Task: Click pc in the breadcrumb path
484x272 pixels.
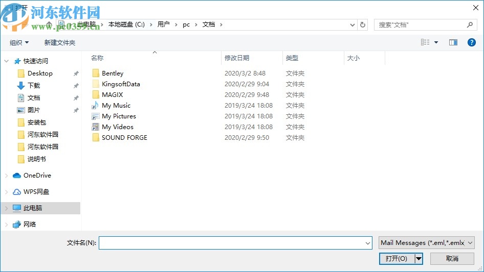Action: click(x=186, y=24)
